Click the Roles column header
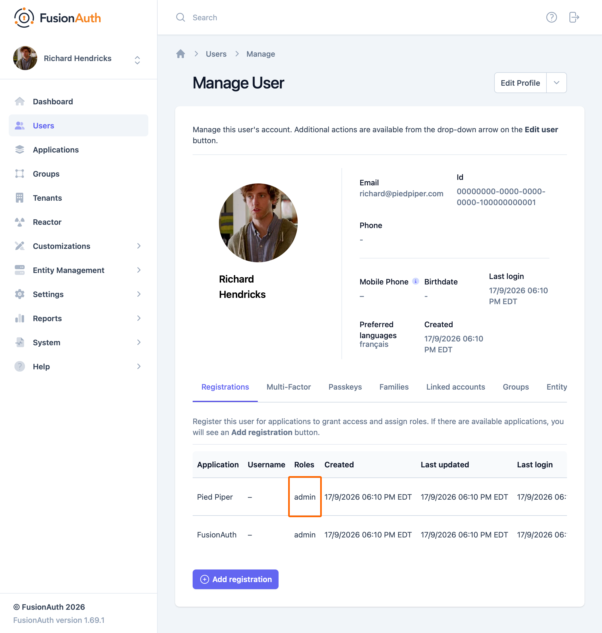 [304, 464]
